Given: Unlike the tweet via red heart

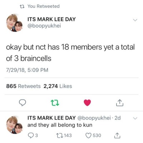Looking at the screenshot, I should (87, 103).
